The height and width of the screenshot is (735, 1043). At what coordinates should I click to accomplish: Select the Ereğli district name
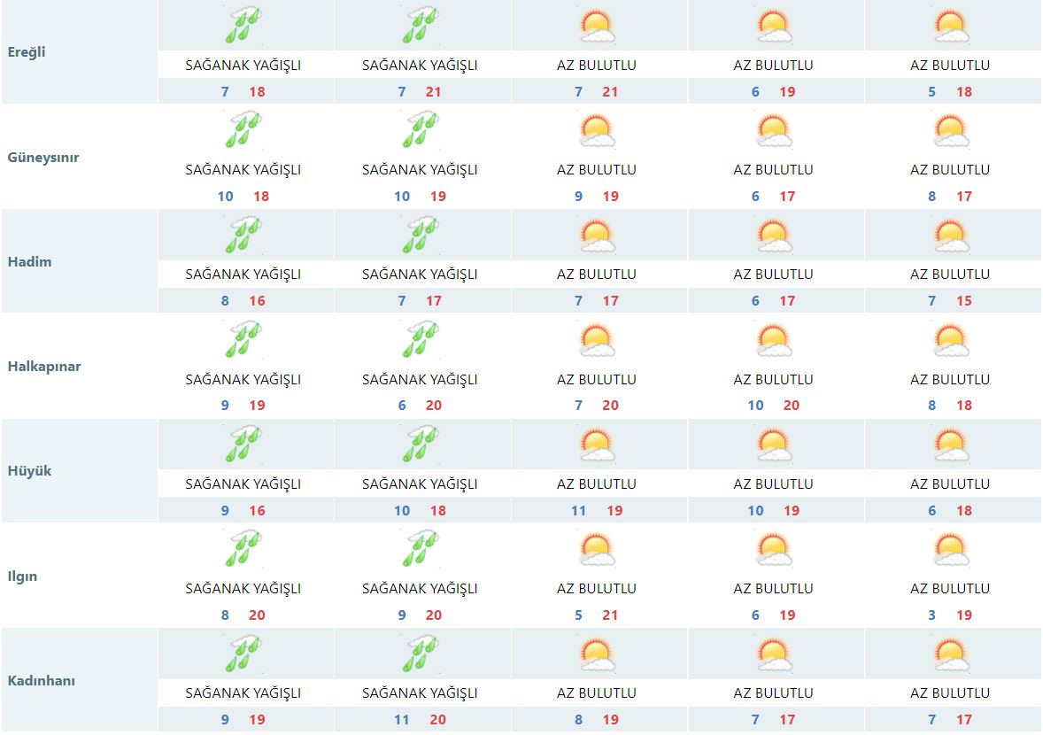[x=26, y=52]
